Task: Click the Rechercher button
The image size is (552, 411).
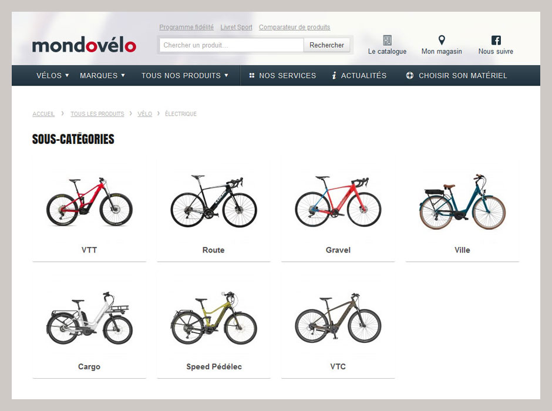Action: (x=327, y=45)
